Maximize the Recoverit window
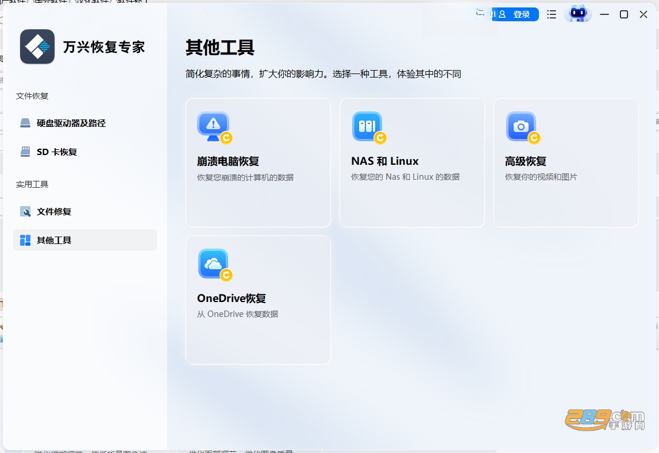 (x=624, y=15)
